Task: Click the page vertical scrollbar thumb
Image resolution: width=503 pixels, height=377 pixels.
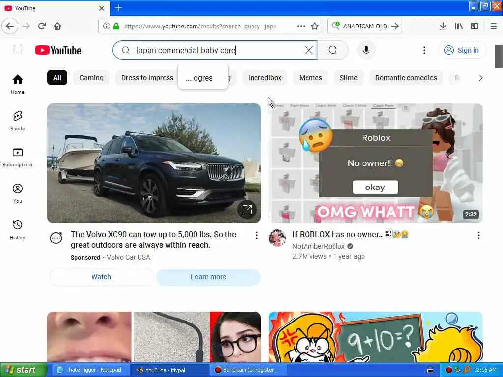Action: pyautogui.click(x=499, y=56)
